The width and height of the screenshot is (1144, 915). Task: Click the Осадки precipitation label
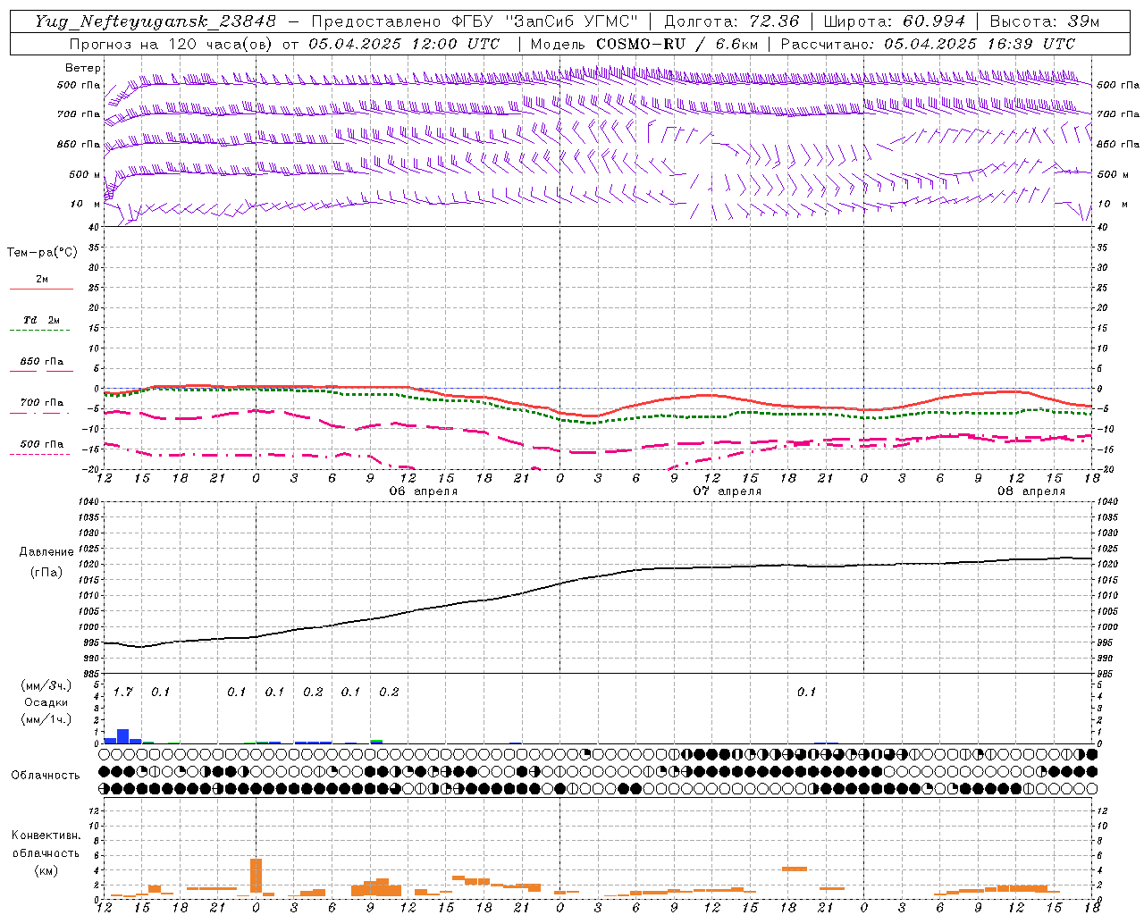46,702
